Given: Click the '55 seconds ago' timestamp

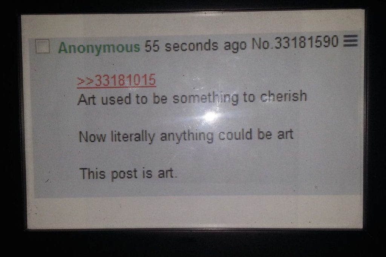Looking at the screenshot, I should click(x=196, y=46).
